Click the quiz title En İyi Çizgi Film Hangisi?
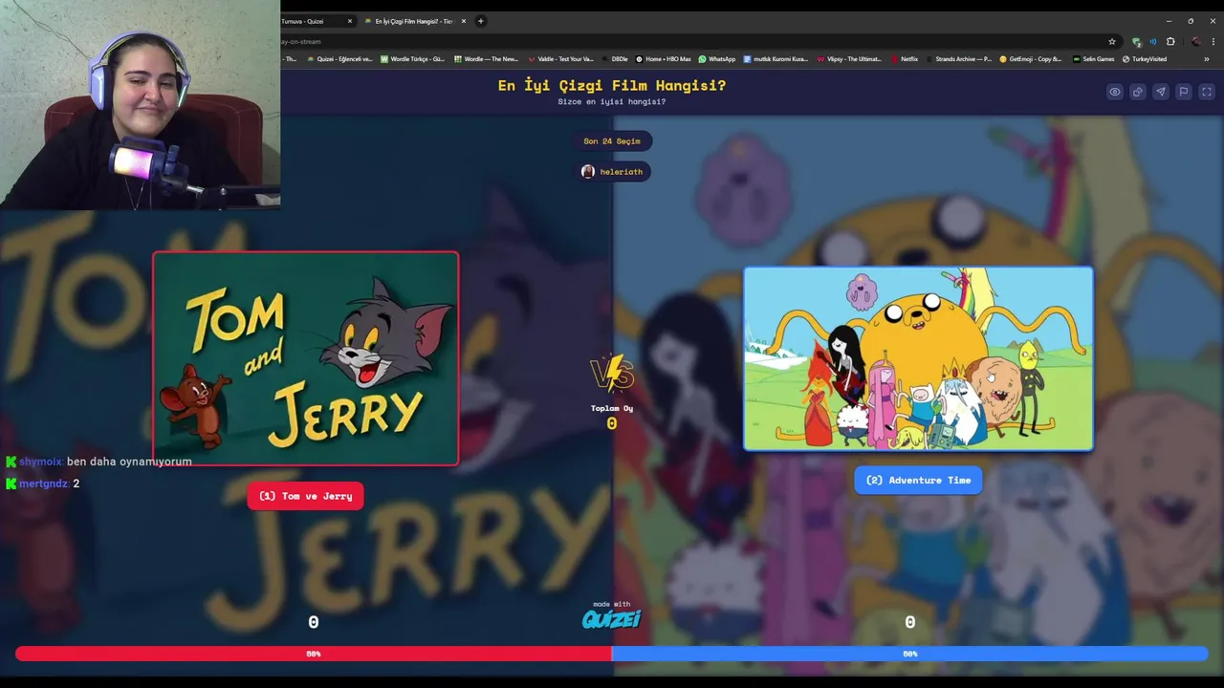Screen dimensions: 1224x688 click(x=612, y=85)
